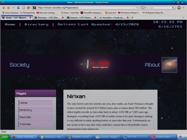
Task: Open the underscores taskbar window
Action: (52, 137)
